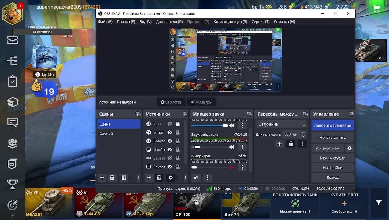Hide the донат source
The width and height of the screenshot is (389, 220).
pyautogui.click(x=169, y=132)
